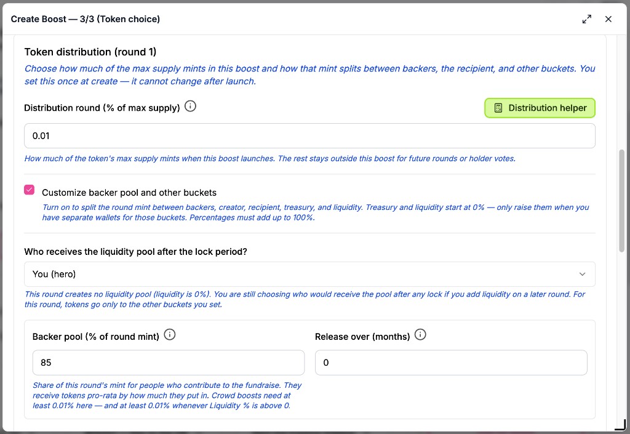
Task: Focus the Distribution round input showing 0.01
Action: pos(309,136)
